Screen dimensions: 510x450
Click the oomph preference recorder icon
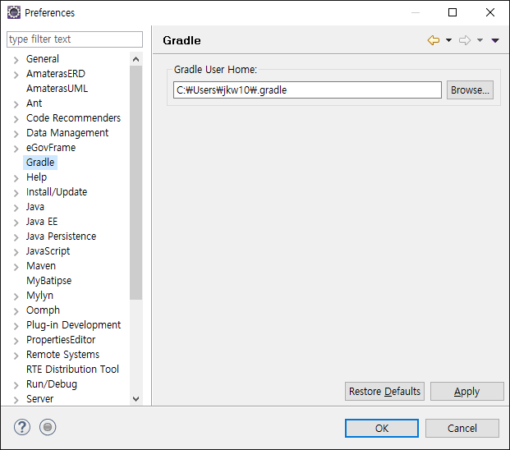(48, 427)
